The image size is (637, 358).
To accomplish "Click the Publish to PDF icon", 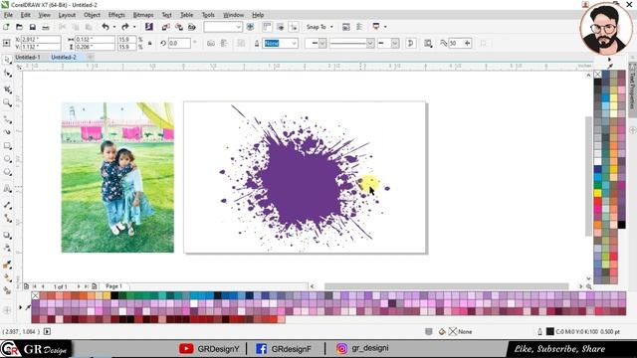I will 192,27.
